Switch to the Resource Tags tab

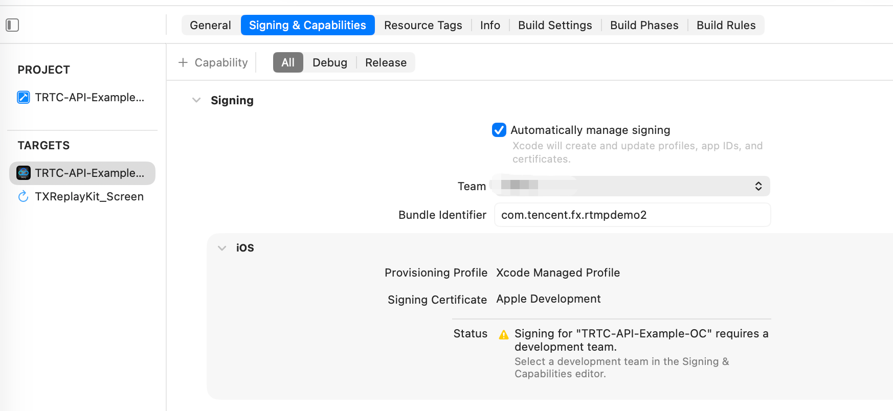click(423, 25)
